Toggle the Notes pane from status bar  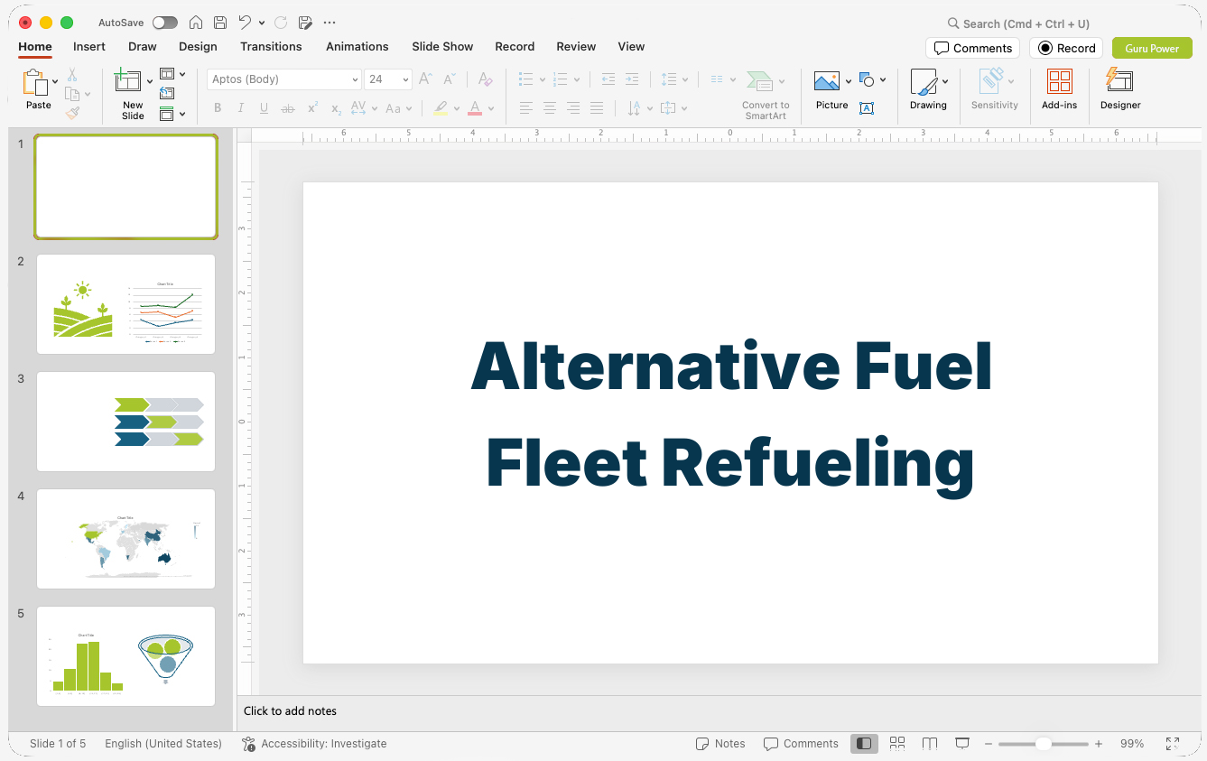pos(720,744)
